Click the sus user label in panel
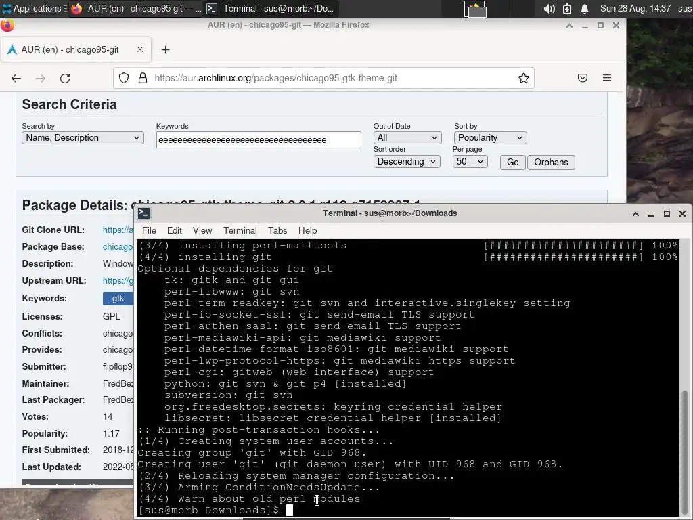The width and height of the screenshot is (693, 520). tap(685, 8)
